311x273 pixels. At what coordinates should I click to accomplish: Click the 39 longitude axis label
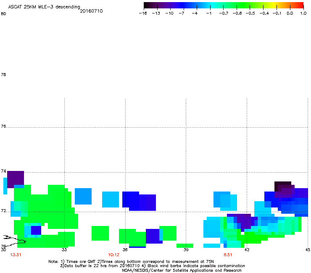[186, 249]
